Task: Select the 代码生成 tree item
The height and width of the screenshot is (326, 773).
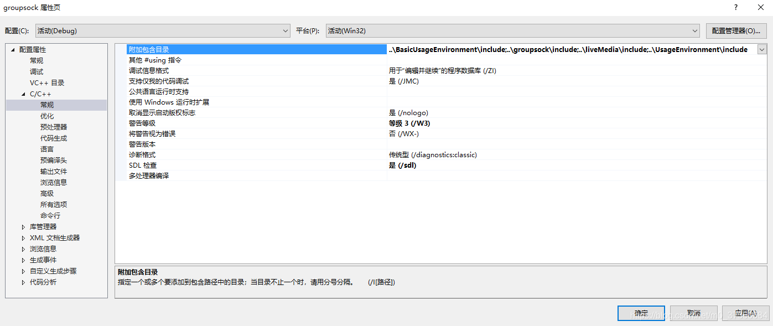Action: point(54,138)
